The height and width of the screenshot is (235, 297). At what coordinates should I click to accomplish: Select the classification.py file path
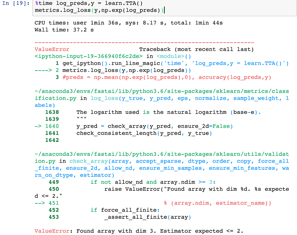(x=145, y=91)
